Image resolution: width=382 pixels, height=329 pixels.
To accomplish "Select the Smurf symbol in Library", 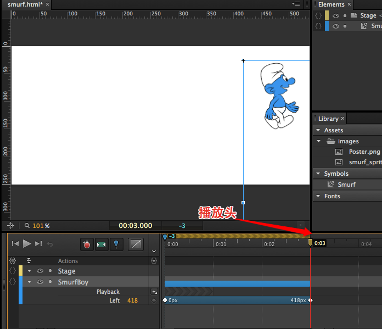I will click(x=346, y=185).
